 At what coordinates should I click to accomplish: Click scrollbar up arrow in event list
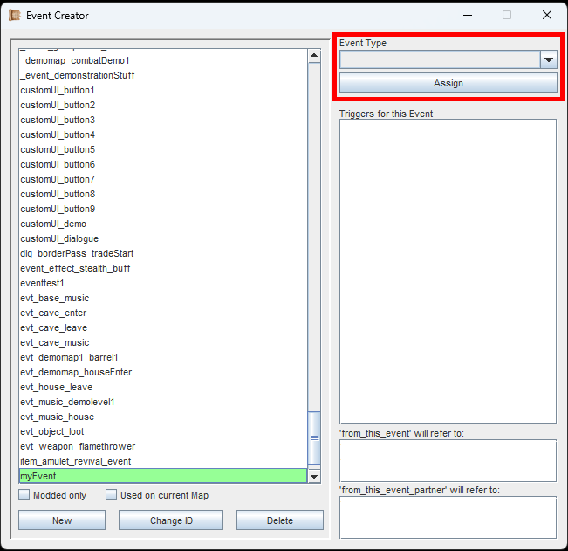coord(314,56)
